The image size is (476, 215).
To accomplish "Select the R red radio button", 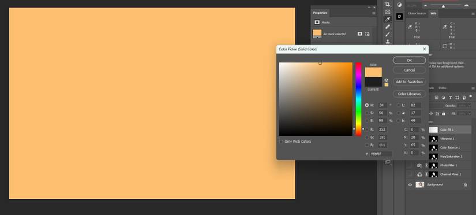I will point(367,129).
